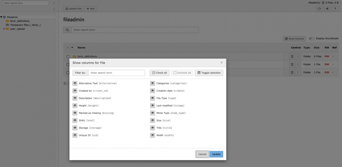Toggle visibility of Storage column

coord(75,128)
